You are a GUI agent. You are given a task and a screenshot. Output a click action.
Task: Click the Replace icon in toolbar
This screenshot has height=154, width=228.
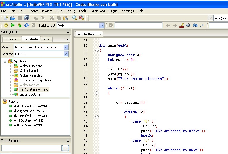[x=82, y=18]
